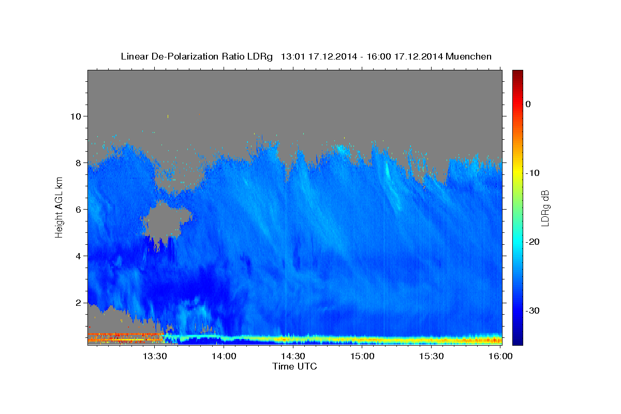Click the dark red top of colorbar

[x=517, y=75]
